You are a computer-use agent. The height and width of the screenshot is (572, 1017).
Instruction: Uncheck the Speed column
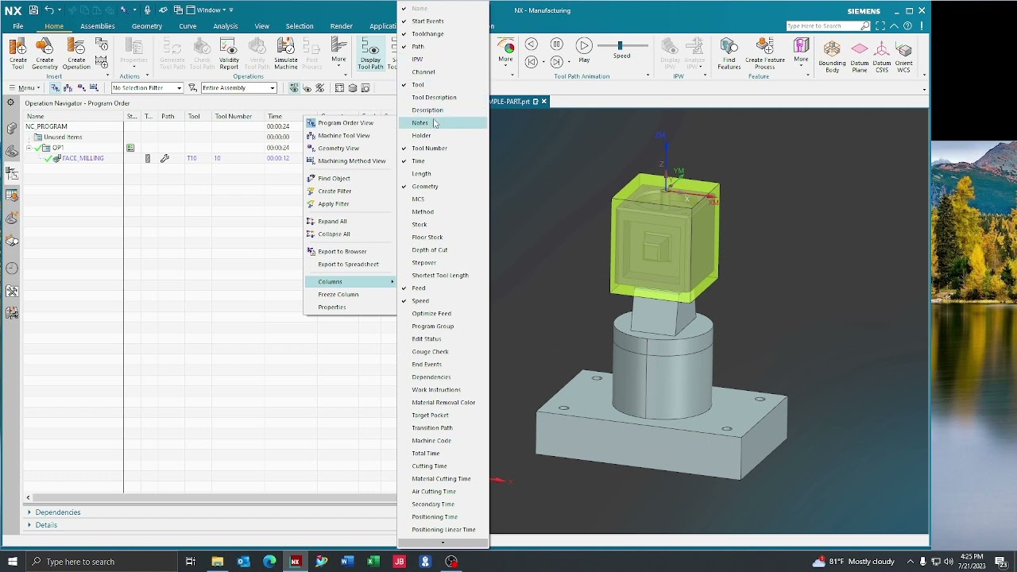(443, 301)
